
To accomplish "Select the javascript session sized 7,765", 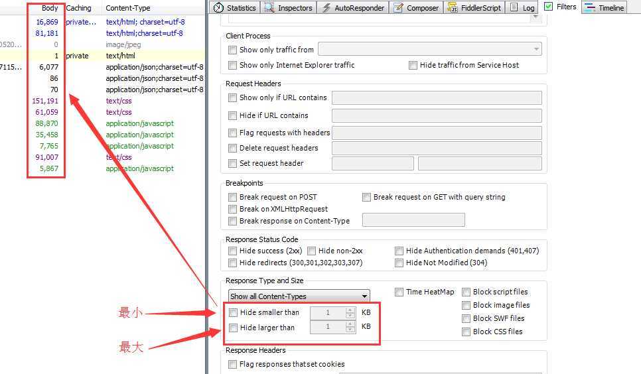I will click(102, 146).
